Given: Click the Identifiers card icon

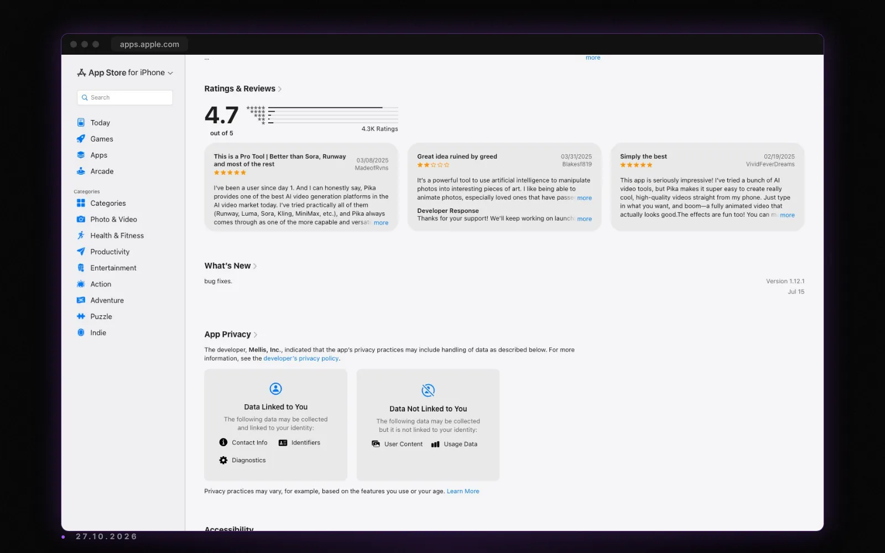Looking at the screenshot, I should tap(283, 443).
